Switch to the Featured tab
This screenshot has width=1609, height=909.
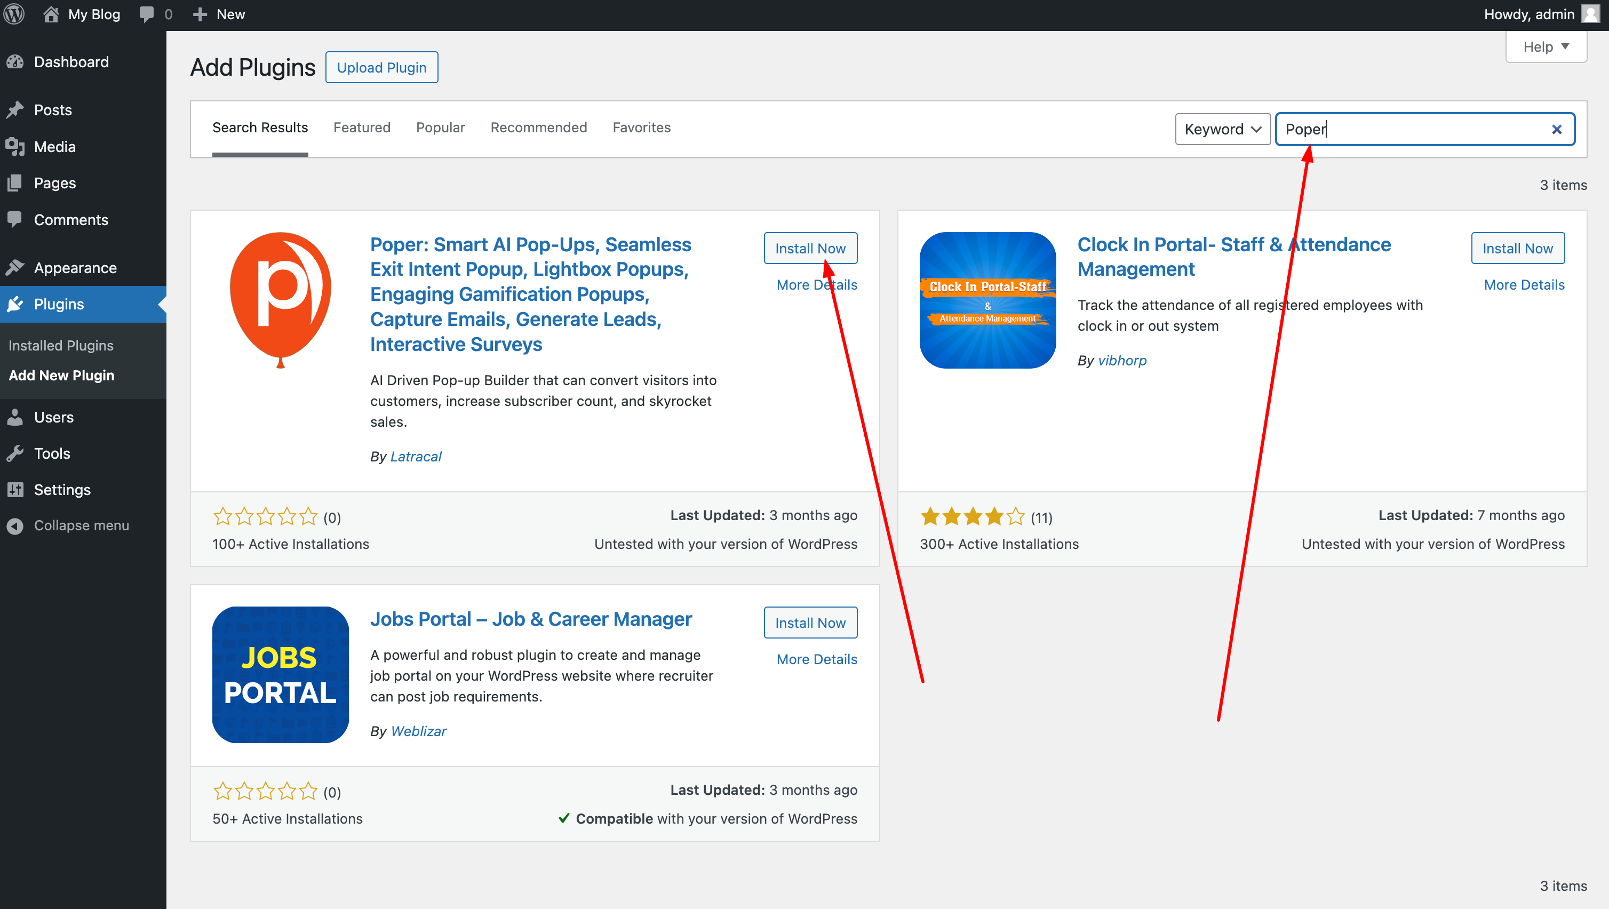tap(362, 127)
